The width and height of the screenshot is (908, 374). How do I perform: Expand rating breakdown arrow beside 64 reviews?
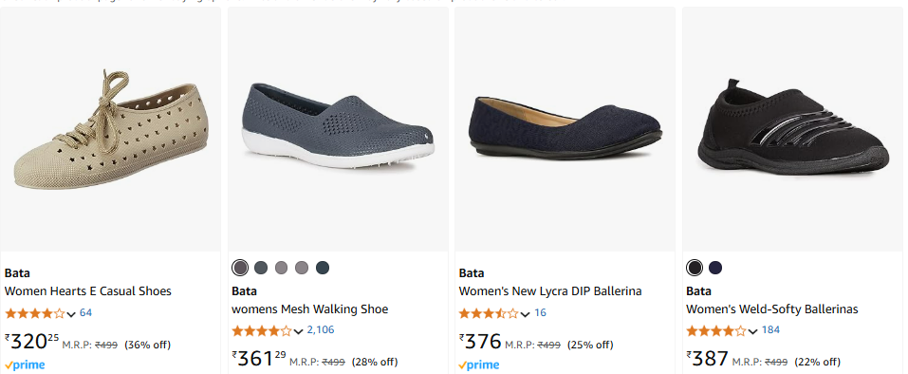(71, 314)
